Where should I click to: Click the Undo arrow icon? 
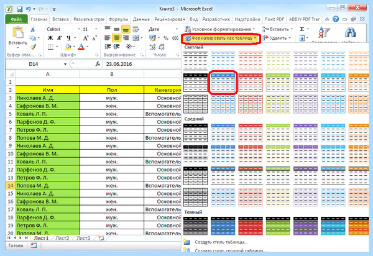pyautogui.click(x=29, y=9)
